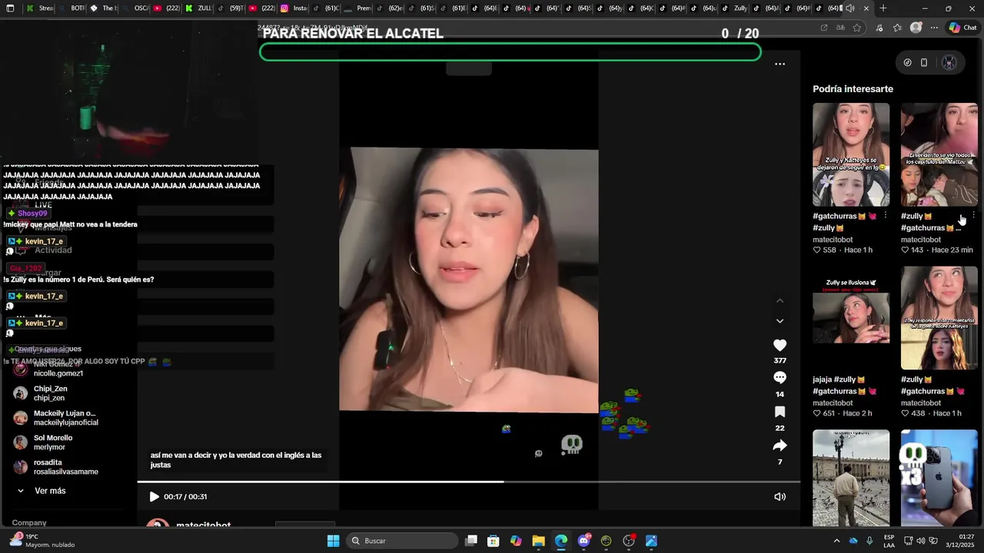Open Windows Start menu
The width and height of the screenshot is (984, 553).
coord(333,541)
